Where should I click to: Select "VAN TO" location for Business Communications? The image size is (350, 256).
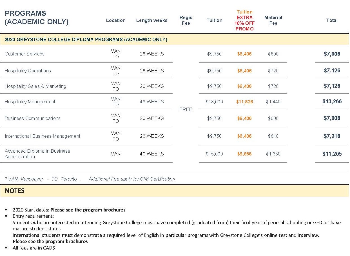click(116, 118)
